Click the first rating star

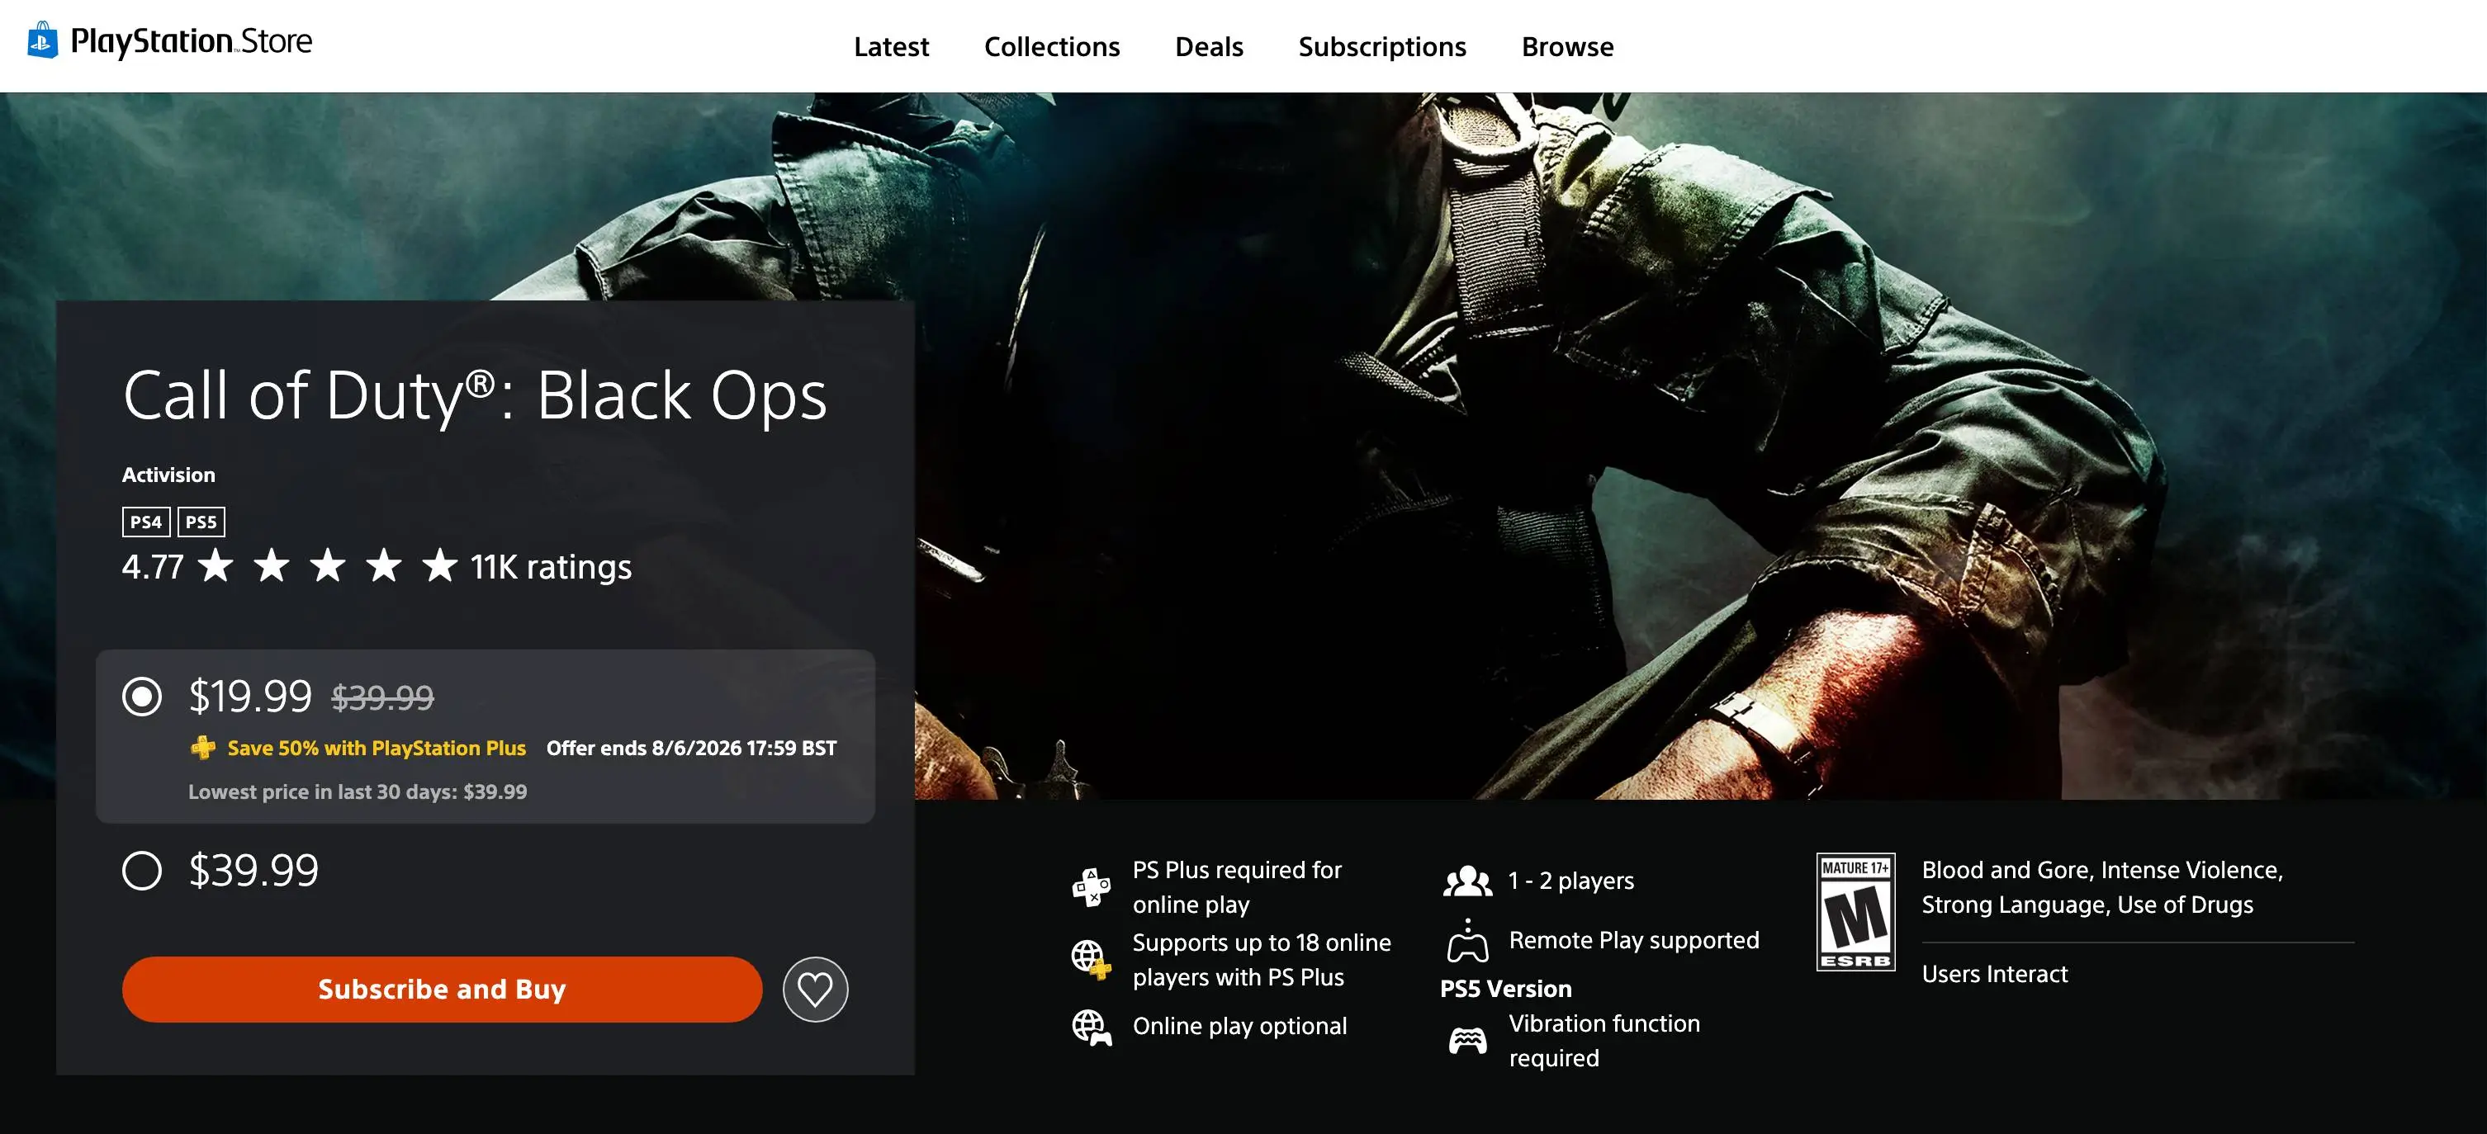tap(216, 565)
